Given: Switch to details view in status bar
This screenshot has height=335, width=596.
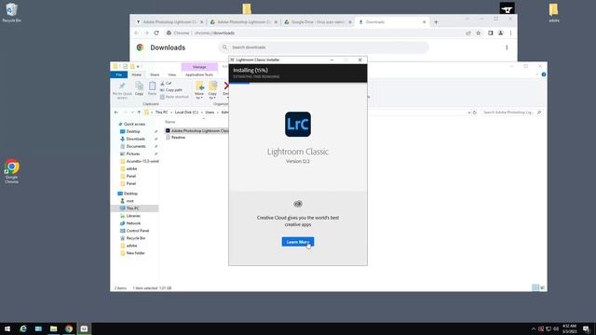Looking at the screenshot, I should 535,288.
